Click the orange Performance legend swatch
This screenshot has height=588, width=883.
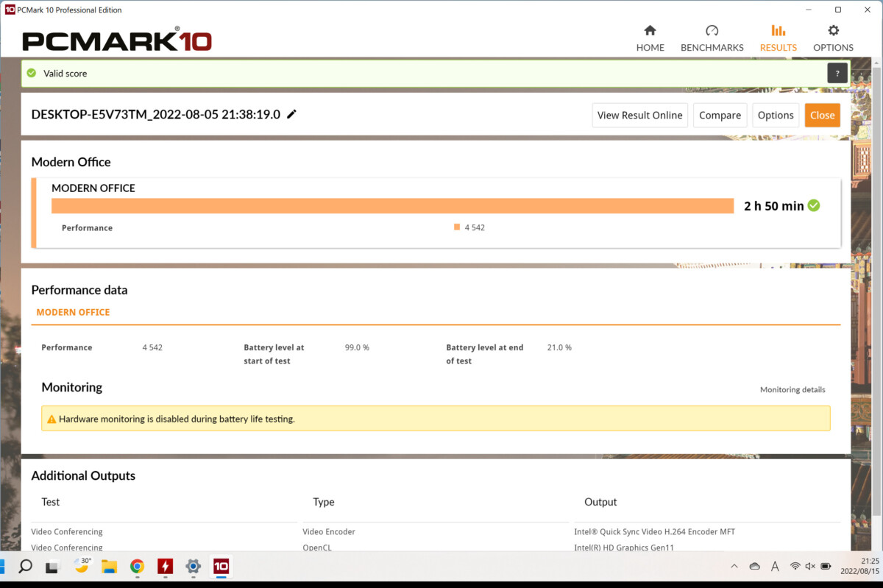457,227
